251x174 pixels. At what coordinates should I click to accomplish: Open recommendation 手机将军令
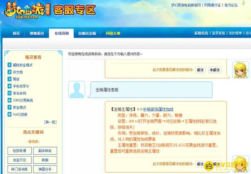pos(21,86)
